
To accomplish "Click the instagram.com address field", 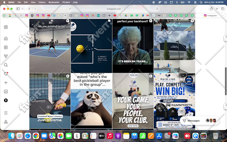I will point(113,9).
